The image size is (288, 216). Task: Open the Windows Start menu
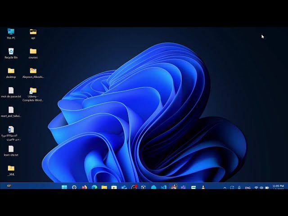click(x=64, y=187)
